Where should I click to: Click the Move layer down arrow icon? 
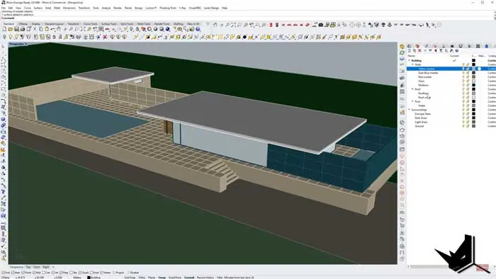pos(430,50)
